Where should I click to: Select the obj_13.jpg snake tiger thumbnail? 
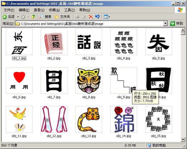[x=89, y=119]
